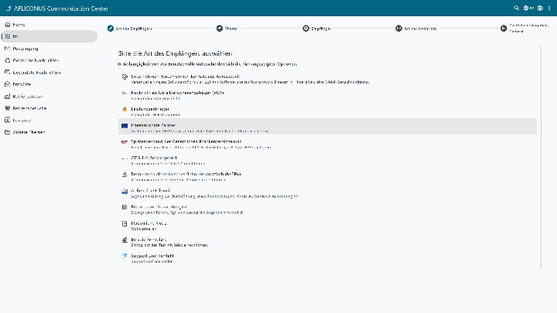This screenshot has height=313, width=557.
Task: Choose the Beispielformulare option
Action: click(x=327, y=242)
